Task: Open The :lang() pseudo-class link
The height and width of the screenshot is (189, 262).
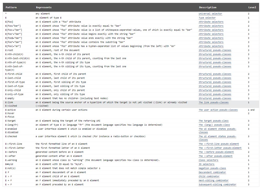Action: click(x=214, y=125)
